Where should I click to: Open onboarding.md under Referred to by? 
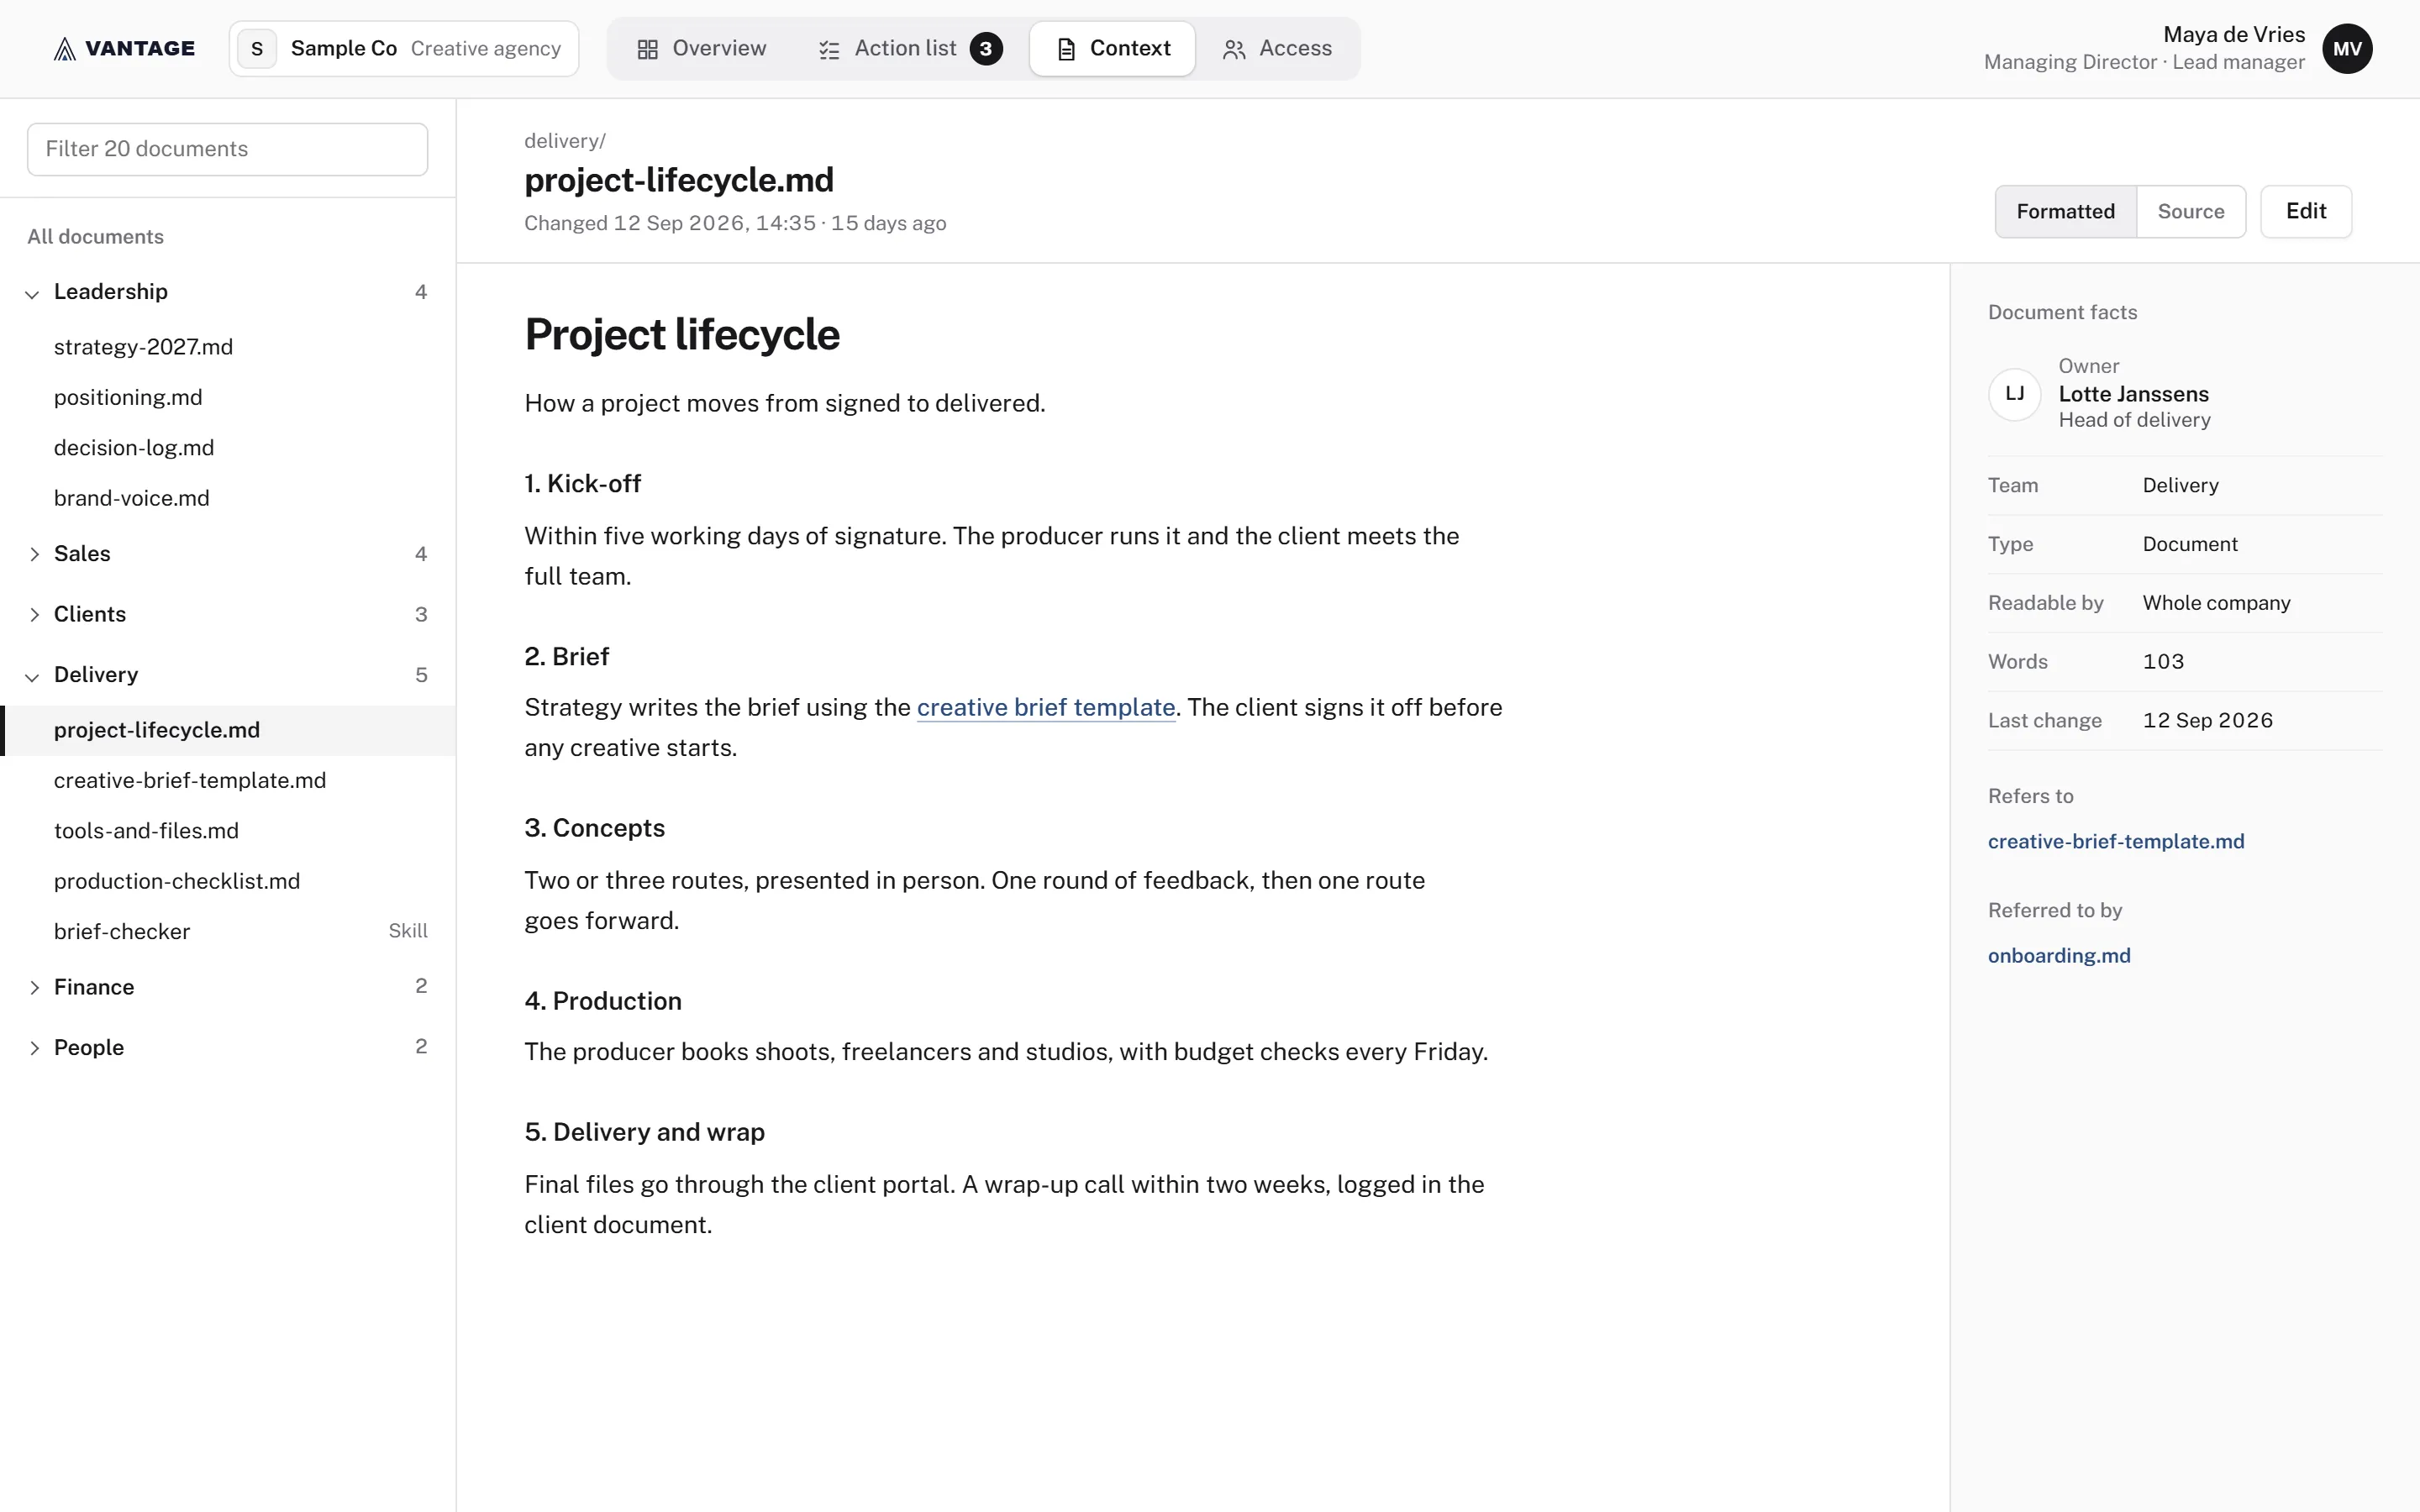tap(2058, 956)
